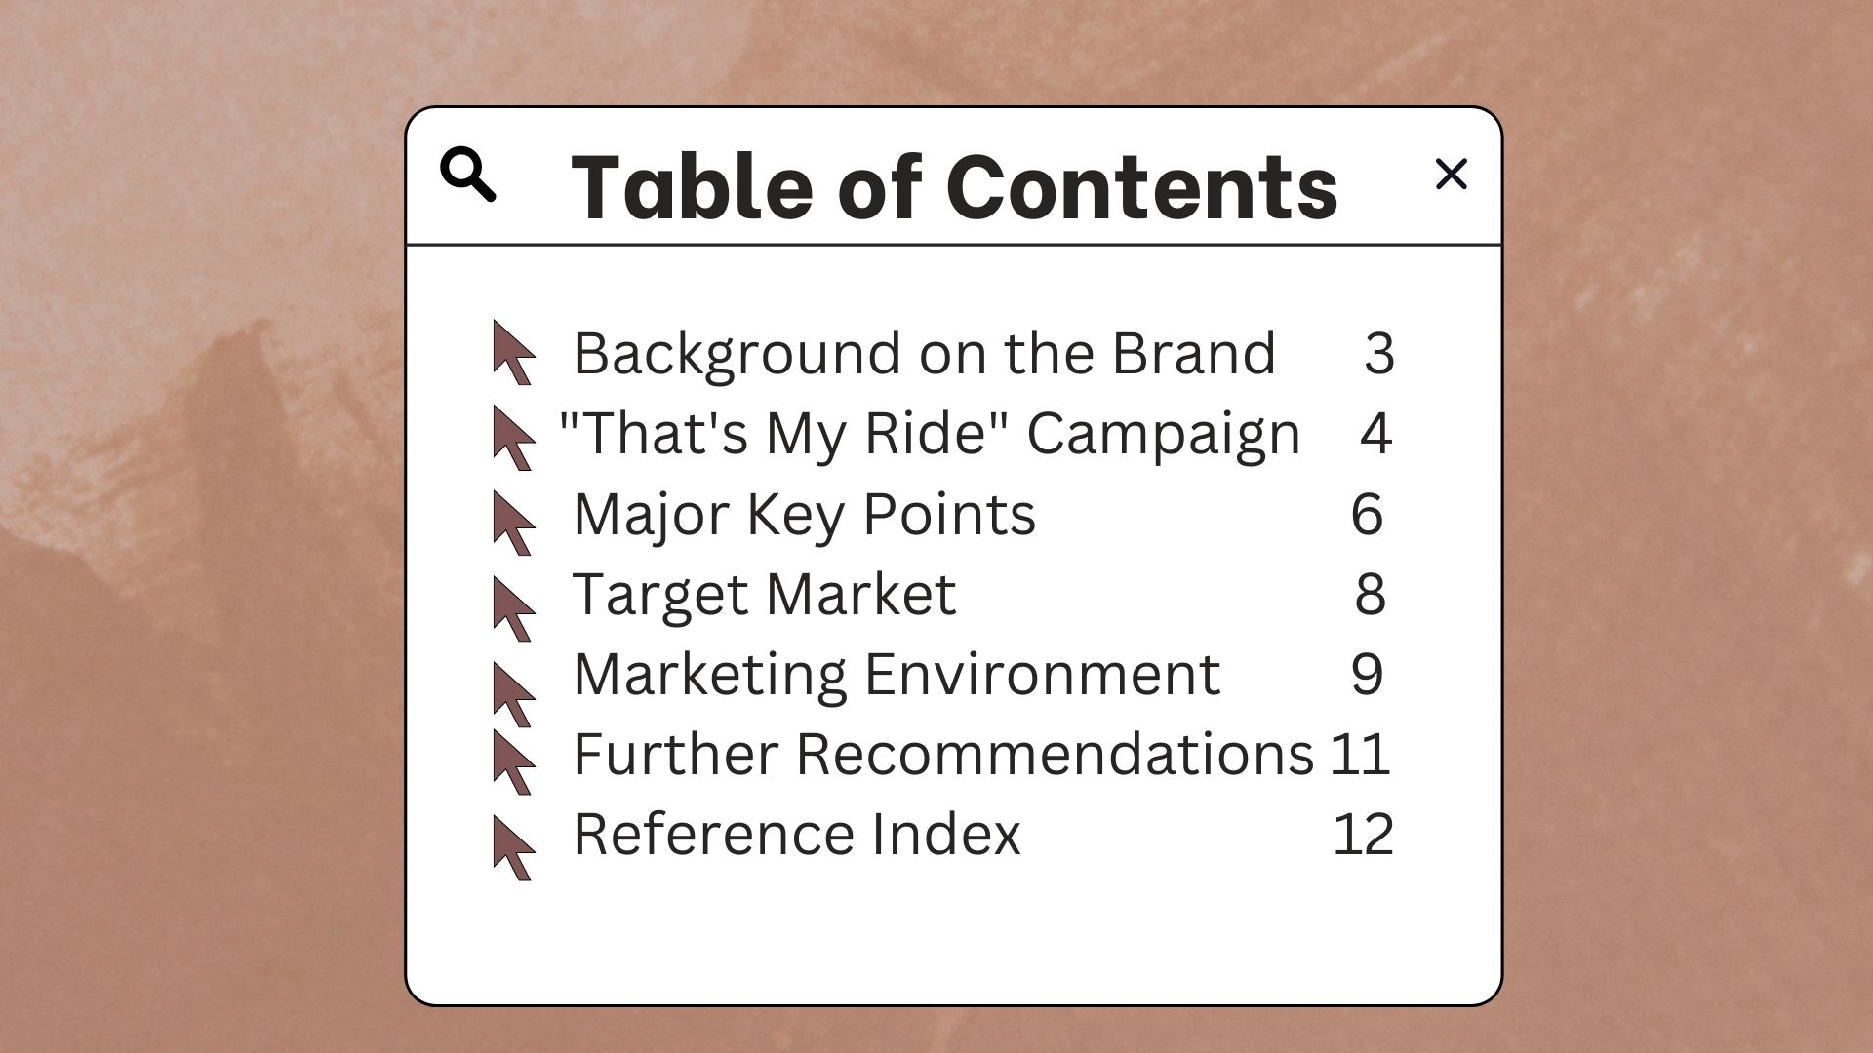Click the magnifying glass search icon

pos(467,175)
